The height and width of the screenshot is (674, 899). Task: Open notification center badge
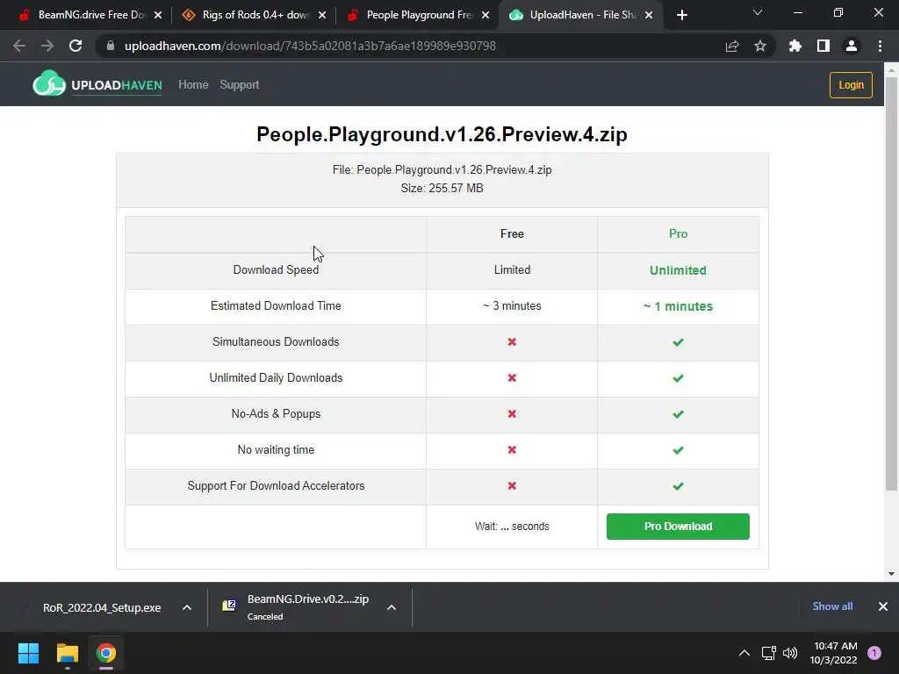(x=874, y=653)
